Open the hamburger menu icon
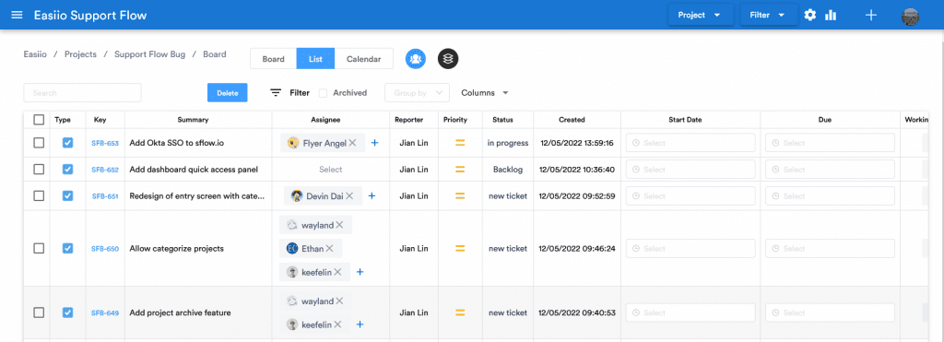 click(x=17, y=15)
